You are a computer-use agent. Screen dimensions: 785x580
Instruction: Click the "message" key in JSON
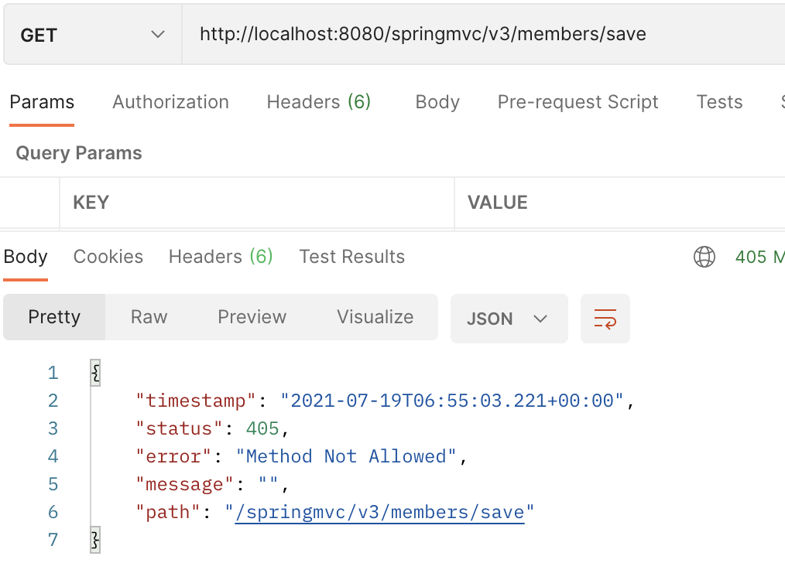pos(185,485)
